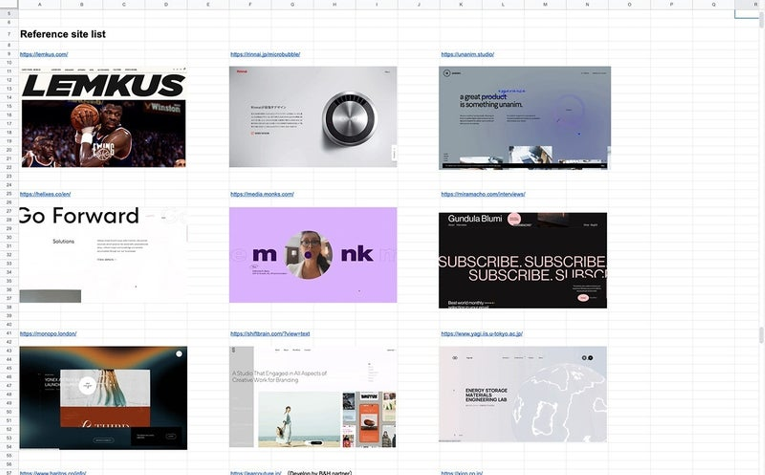
Task: Open the miramacho.com interviews link
Action: [x=483, y=194]
